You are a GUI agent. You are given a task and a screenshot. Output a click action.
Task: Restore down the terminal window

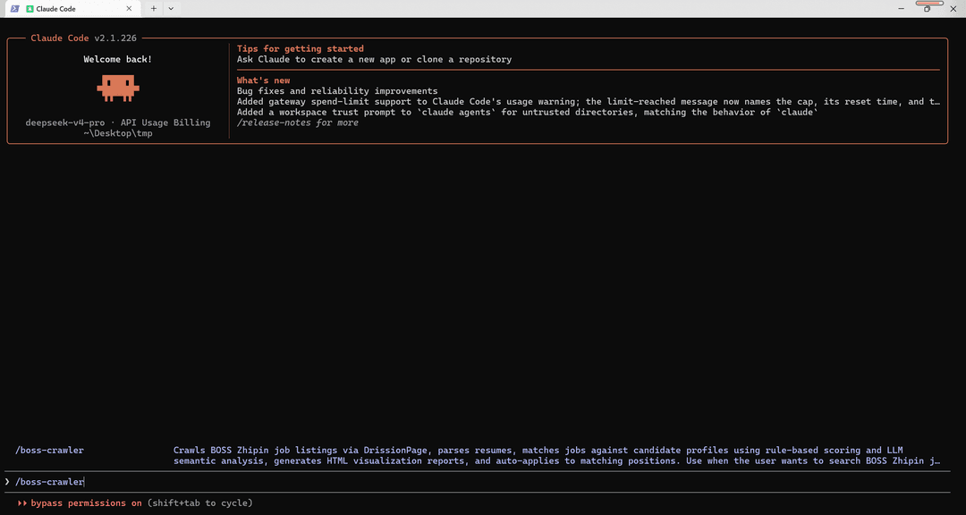928,9
